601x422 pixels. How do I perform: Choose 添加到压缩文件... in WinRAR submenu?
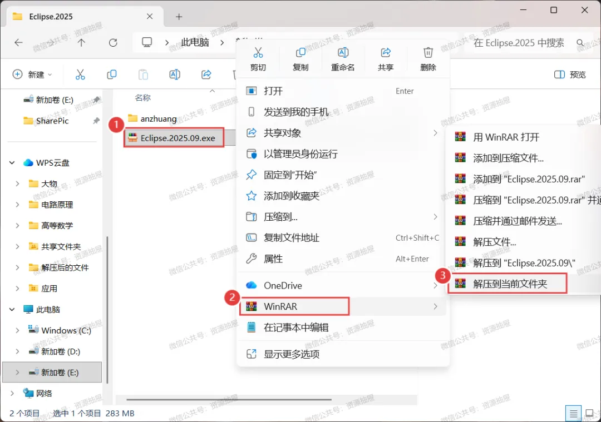(523, 158)
